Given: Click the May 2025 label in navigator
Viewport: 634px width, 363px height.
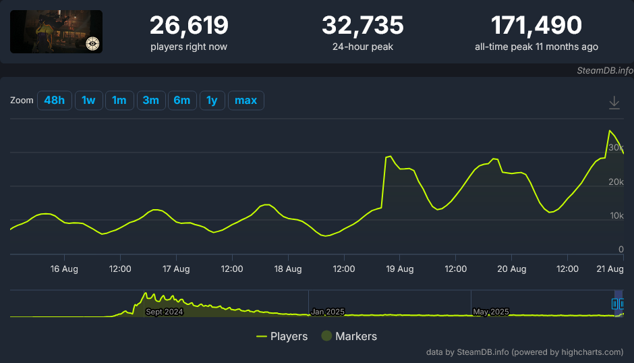Looking at the screenshot, I should pyautogui.click(x=491, y=312).
